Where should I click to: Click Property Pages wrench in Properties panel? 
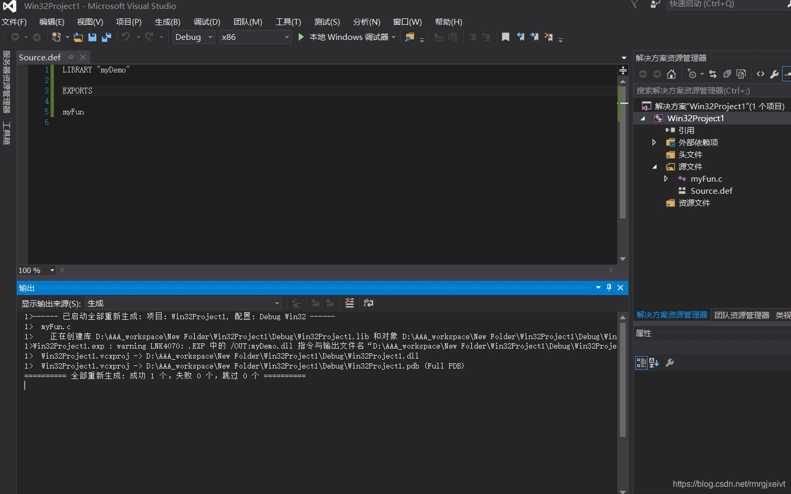tap(670, 363)
